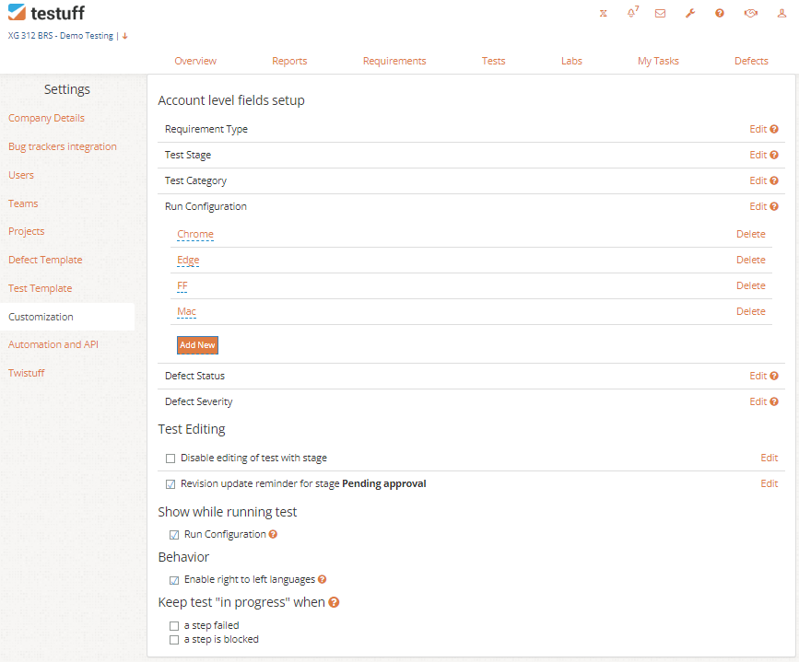The height and width of the screenshot is (662, 799).
Task: Click help icon next to Defect Status
Action: [774, 376]
